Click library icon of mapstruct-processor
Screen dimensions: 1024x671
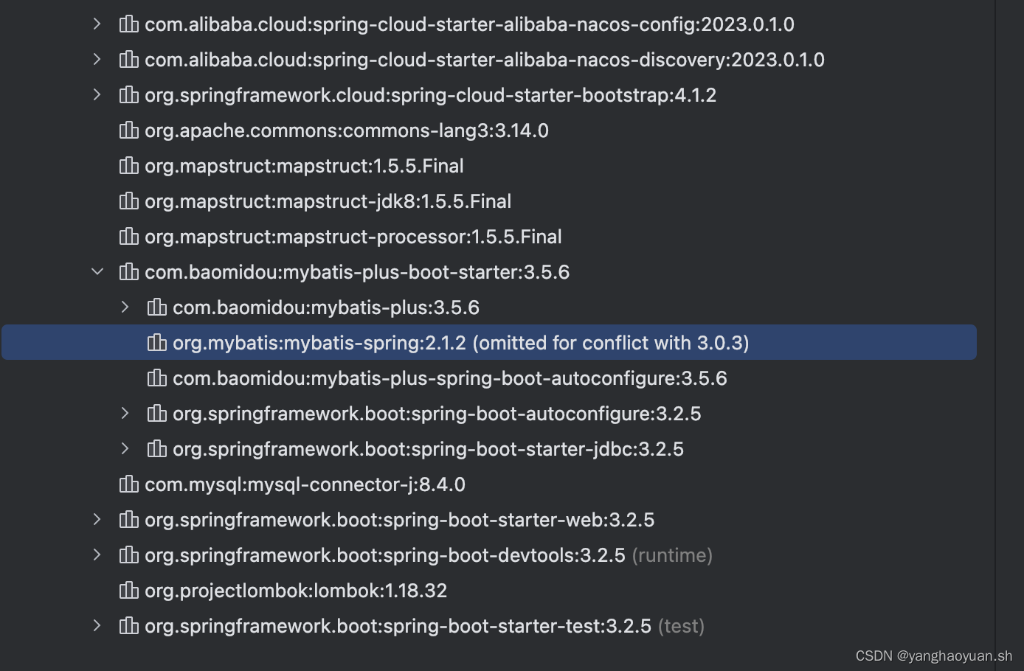coord(129,237)
